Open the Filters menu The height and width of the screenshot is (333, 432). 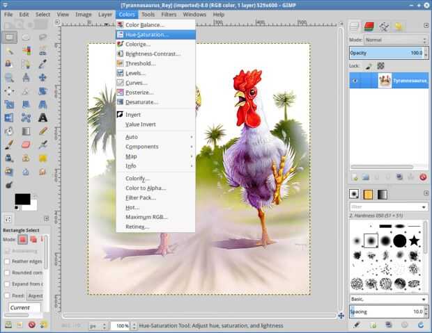pyautogui.click(x=169, y=15)
